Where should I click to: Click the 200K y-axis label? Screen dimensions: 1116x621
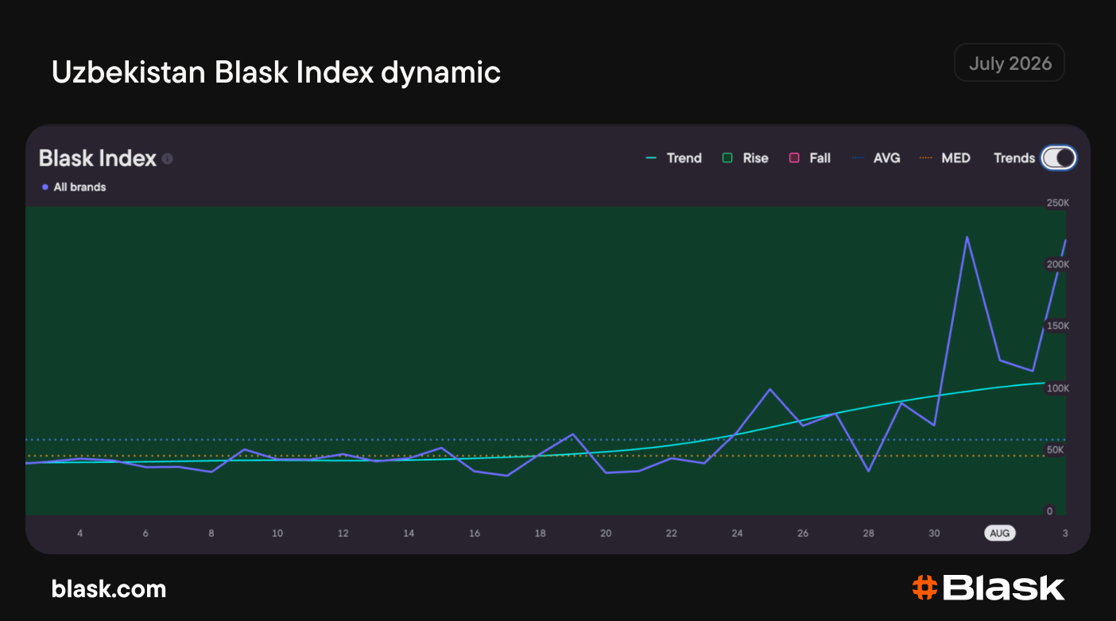tap(1058, 264)
